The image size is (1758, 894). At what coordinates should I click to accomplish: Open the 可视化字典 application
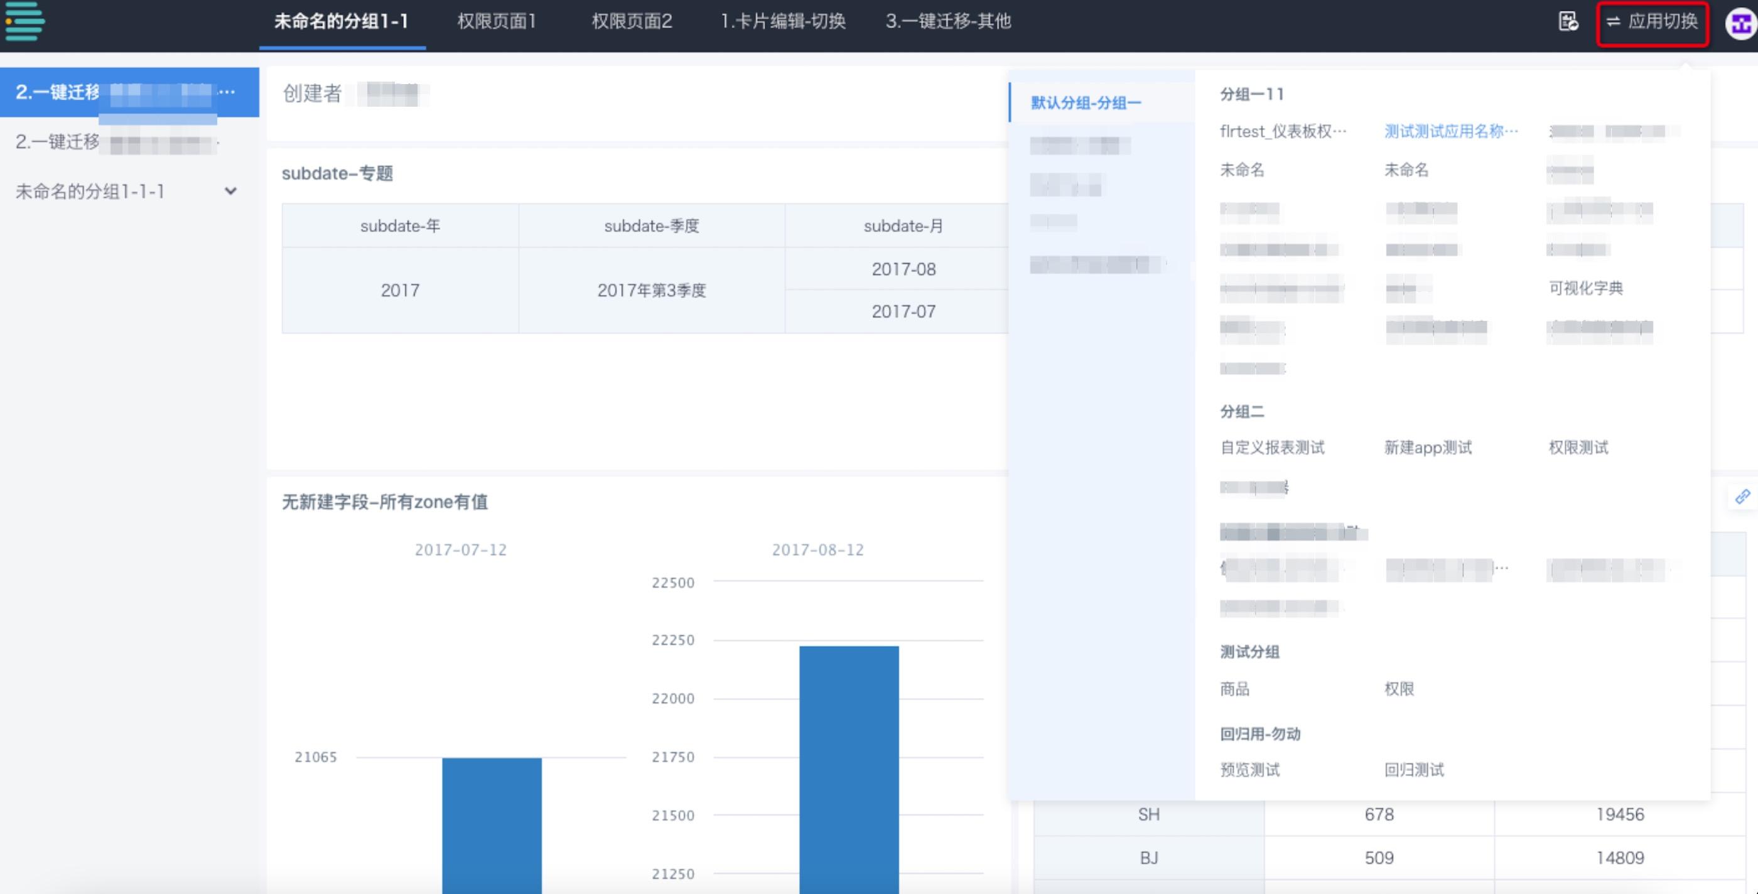click(1585, 288)
